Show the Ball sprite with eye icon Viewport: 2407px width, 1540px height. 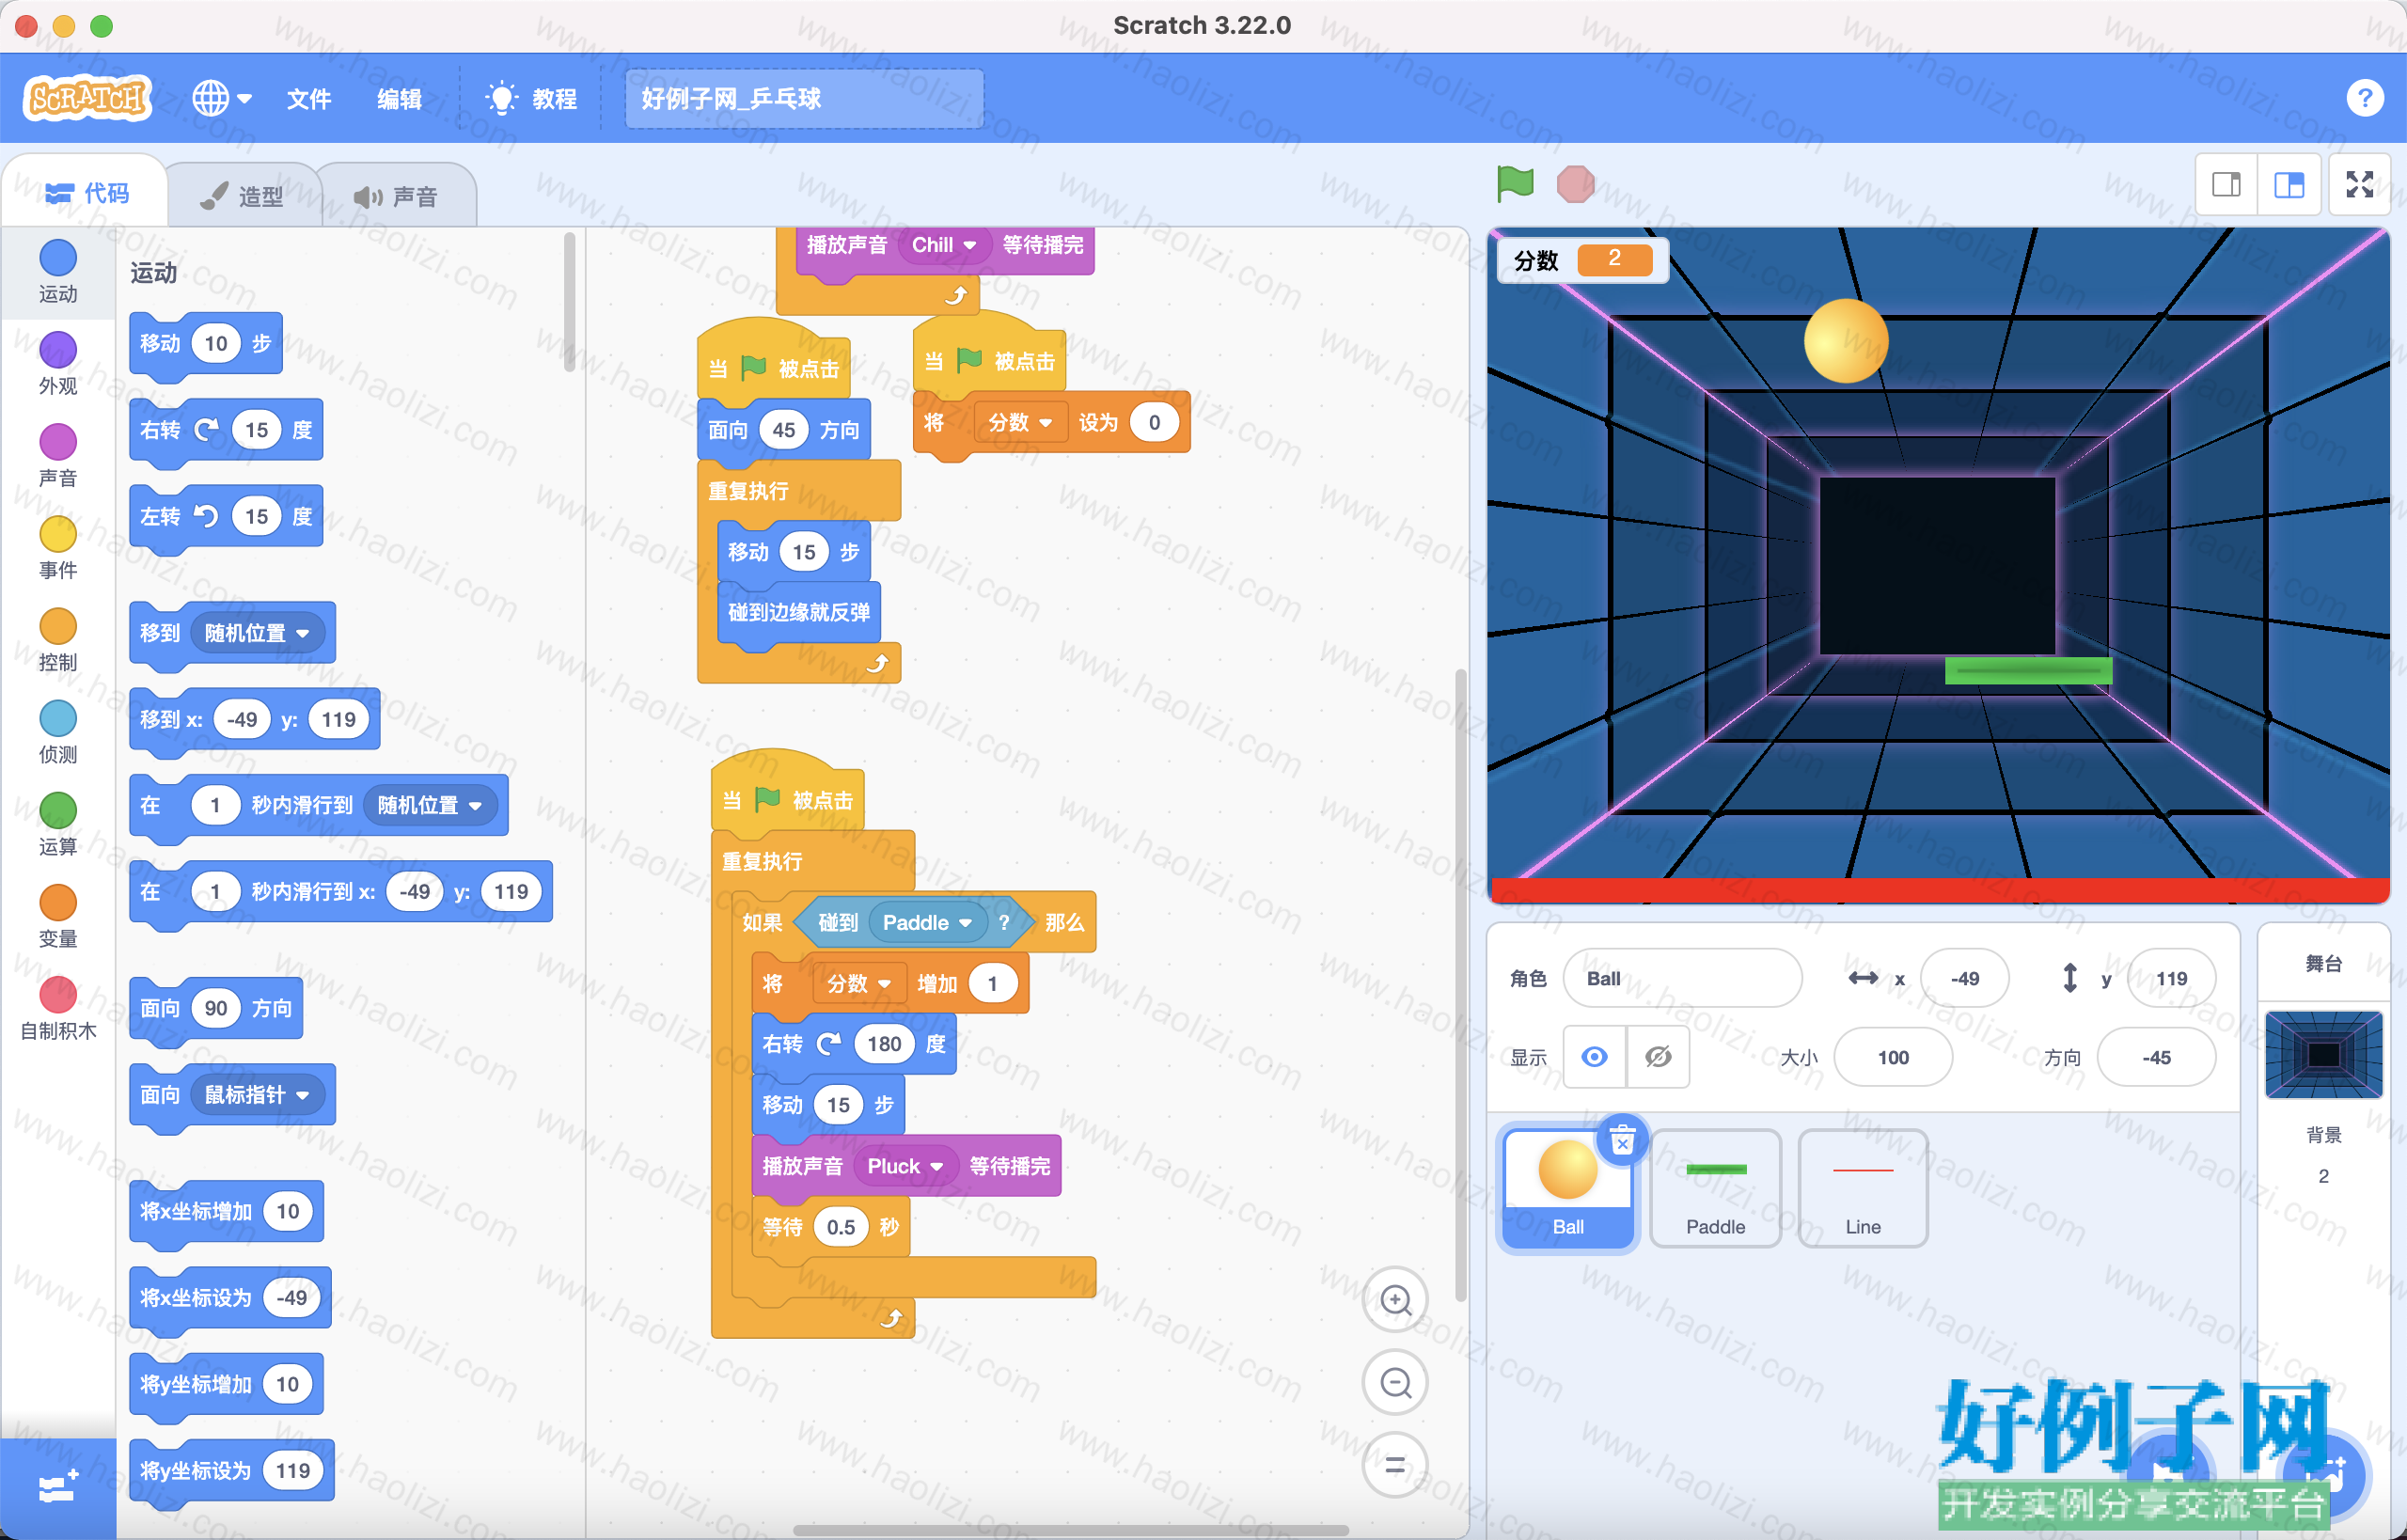click(1595, 1057)
